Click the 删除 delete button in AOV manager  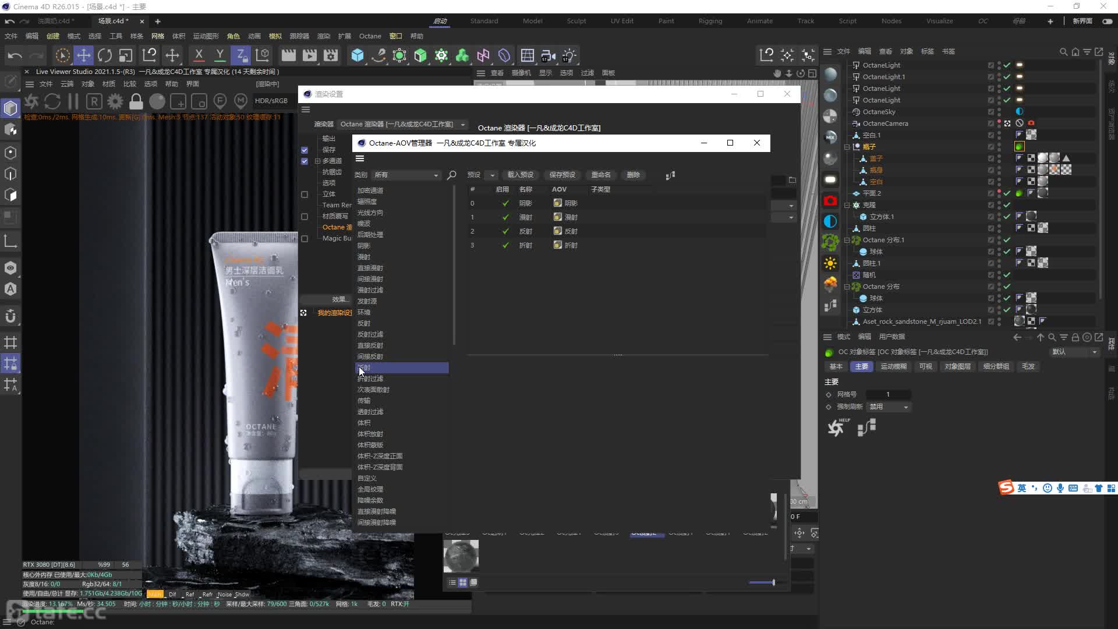[x=633, y=175]
